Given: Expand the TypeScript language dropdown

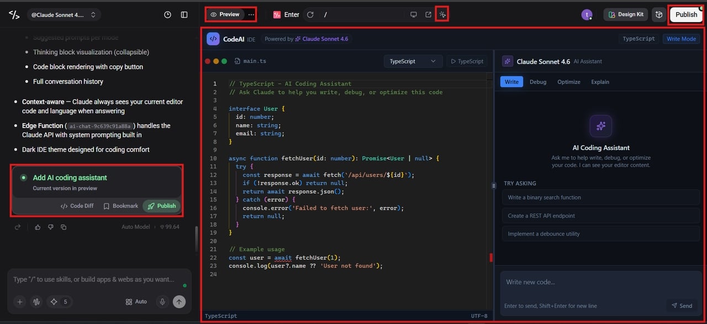Looking at the screenshot, I should 413,61.
